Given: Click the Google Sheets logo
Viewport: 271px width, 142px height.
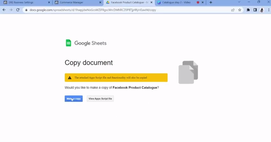Looking at the screenshot, I should pos(86,43).
